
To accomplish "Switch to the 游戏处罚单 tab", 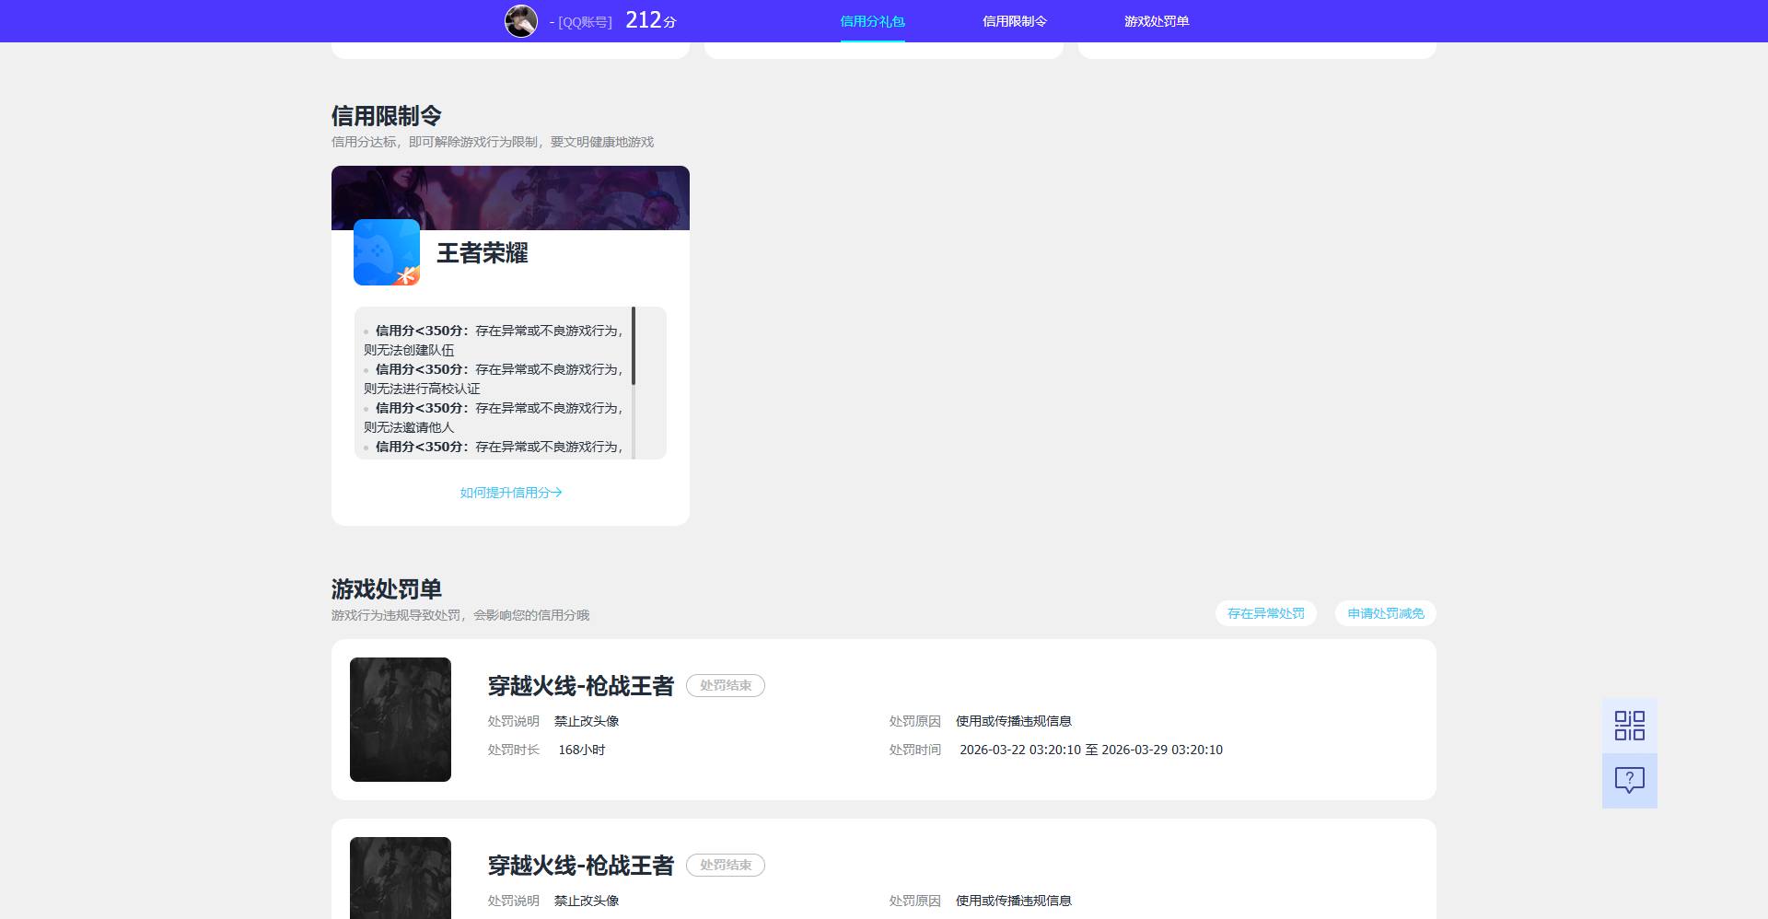I will tap(1156, 21).
